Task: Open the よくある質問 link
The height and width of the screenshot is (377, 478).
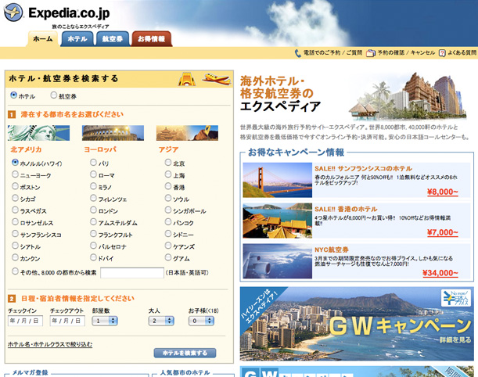Action: click(462, 52)
